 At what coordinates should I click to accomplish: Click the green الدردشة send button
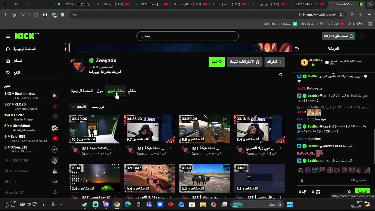coord(362,192)
